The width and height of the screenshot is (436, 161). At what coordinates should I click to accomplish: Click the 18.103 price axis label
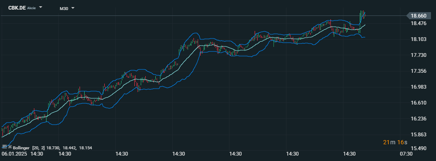click(418, 39)
